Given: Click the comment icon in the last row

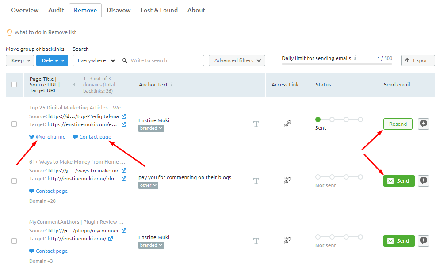Looking at the screenshot, I should [424, 241].
